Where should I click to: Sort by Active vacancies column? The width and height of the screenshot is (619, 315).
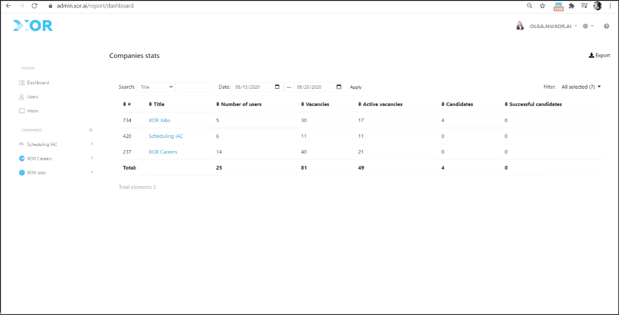click(380, 104)
